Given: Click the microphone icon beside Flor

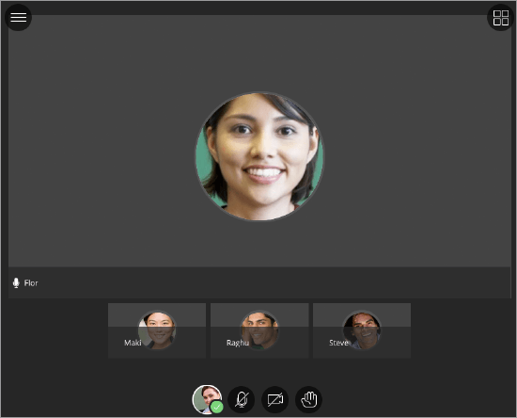Looking at the screenshot, I should coord(16,283).
